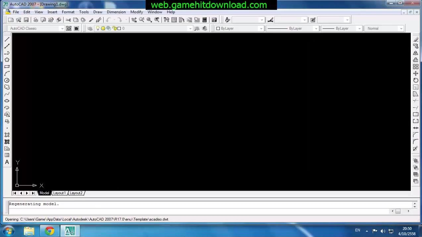Image resolution: width=422 pixels, height=237 pixels.
Task: Open the Text Style manager icon
Action: click(227, 20)
